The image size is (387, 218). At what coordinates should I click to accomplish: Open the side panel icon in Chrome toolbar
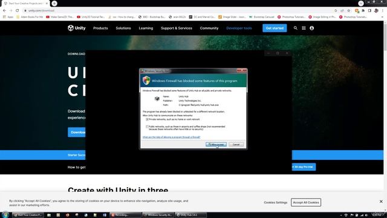pos(369,11)
